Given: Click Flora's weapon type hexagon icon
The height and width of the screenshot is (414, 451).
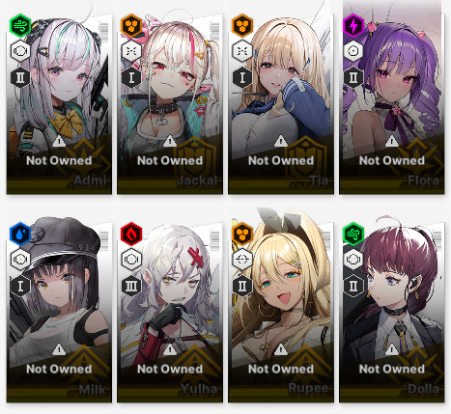Looking at the screenshot, I should pos(353,51).
